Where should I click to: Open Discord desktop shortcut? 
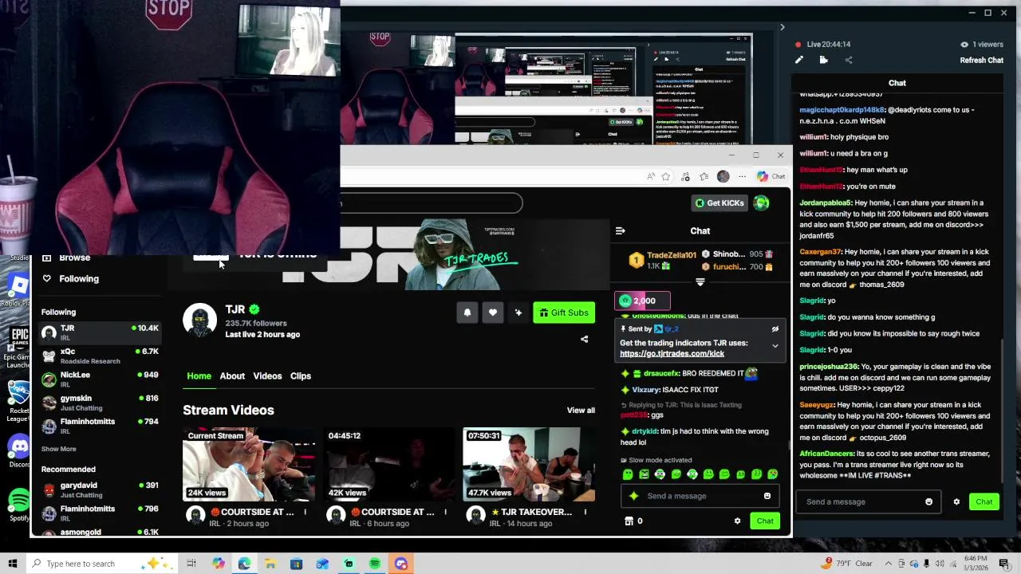[x=18, y=450]
